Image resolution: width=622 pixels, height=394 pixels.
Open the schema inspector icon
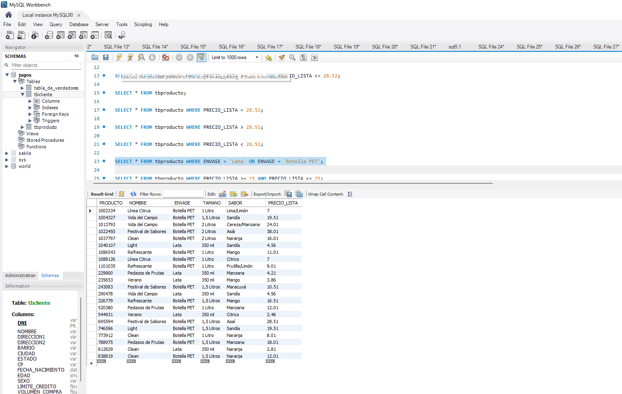tap(35, 35)
